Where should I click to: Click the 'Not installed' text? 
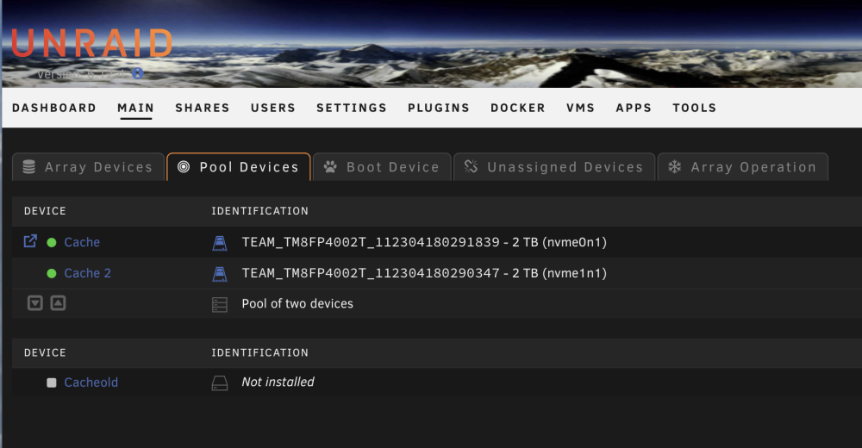[278, 382]
